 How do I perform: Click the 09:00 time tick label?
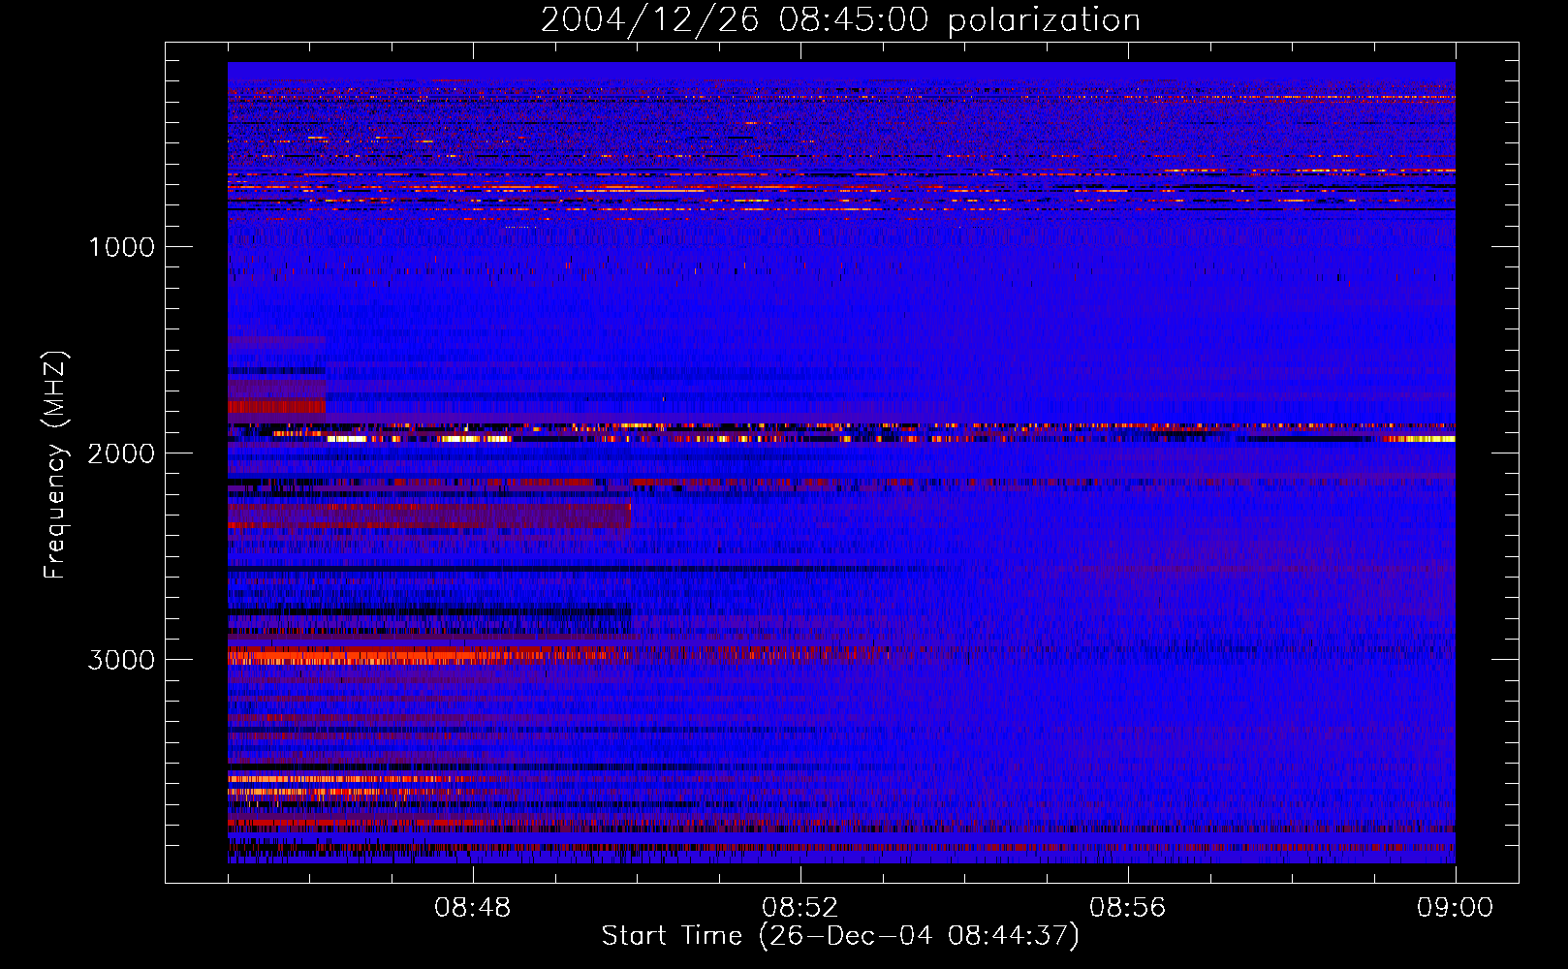point(1455,908)
